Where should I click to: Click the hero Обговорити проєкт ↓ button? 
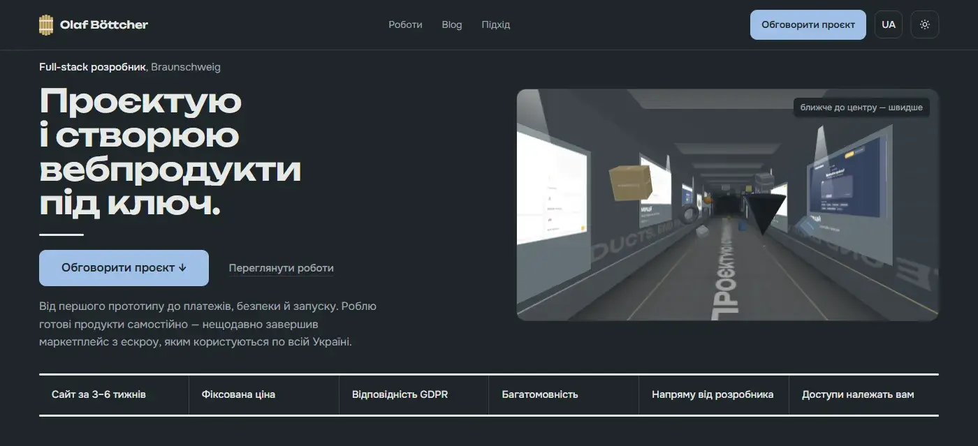[x=124, y=268]
